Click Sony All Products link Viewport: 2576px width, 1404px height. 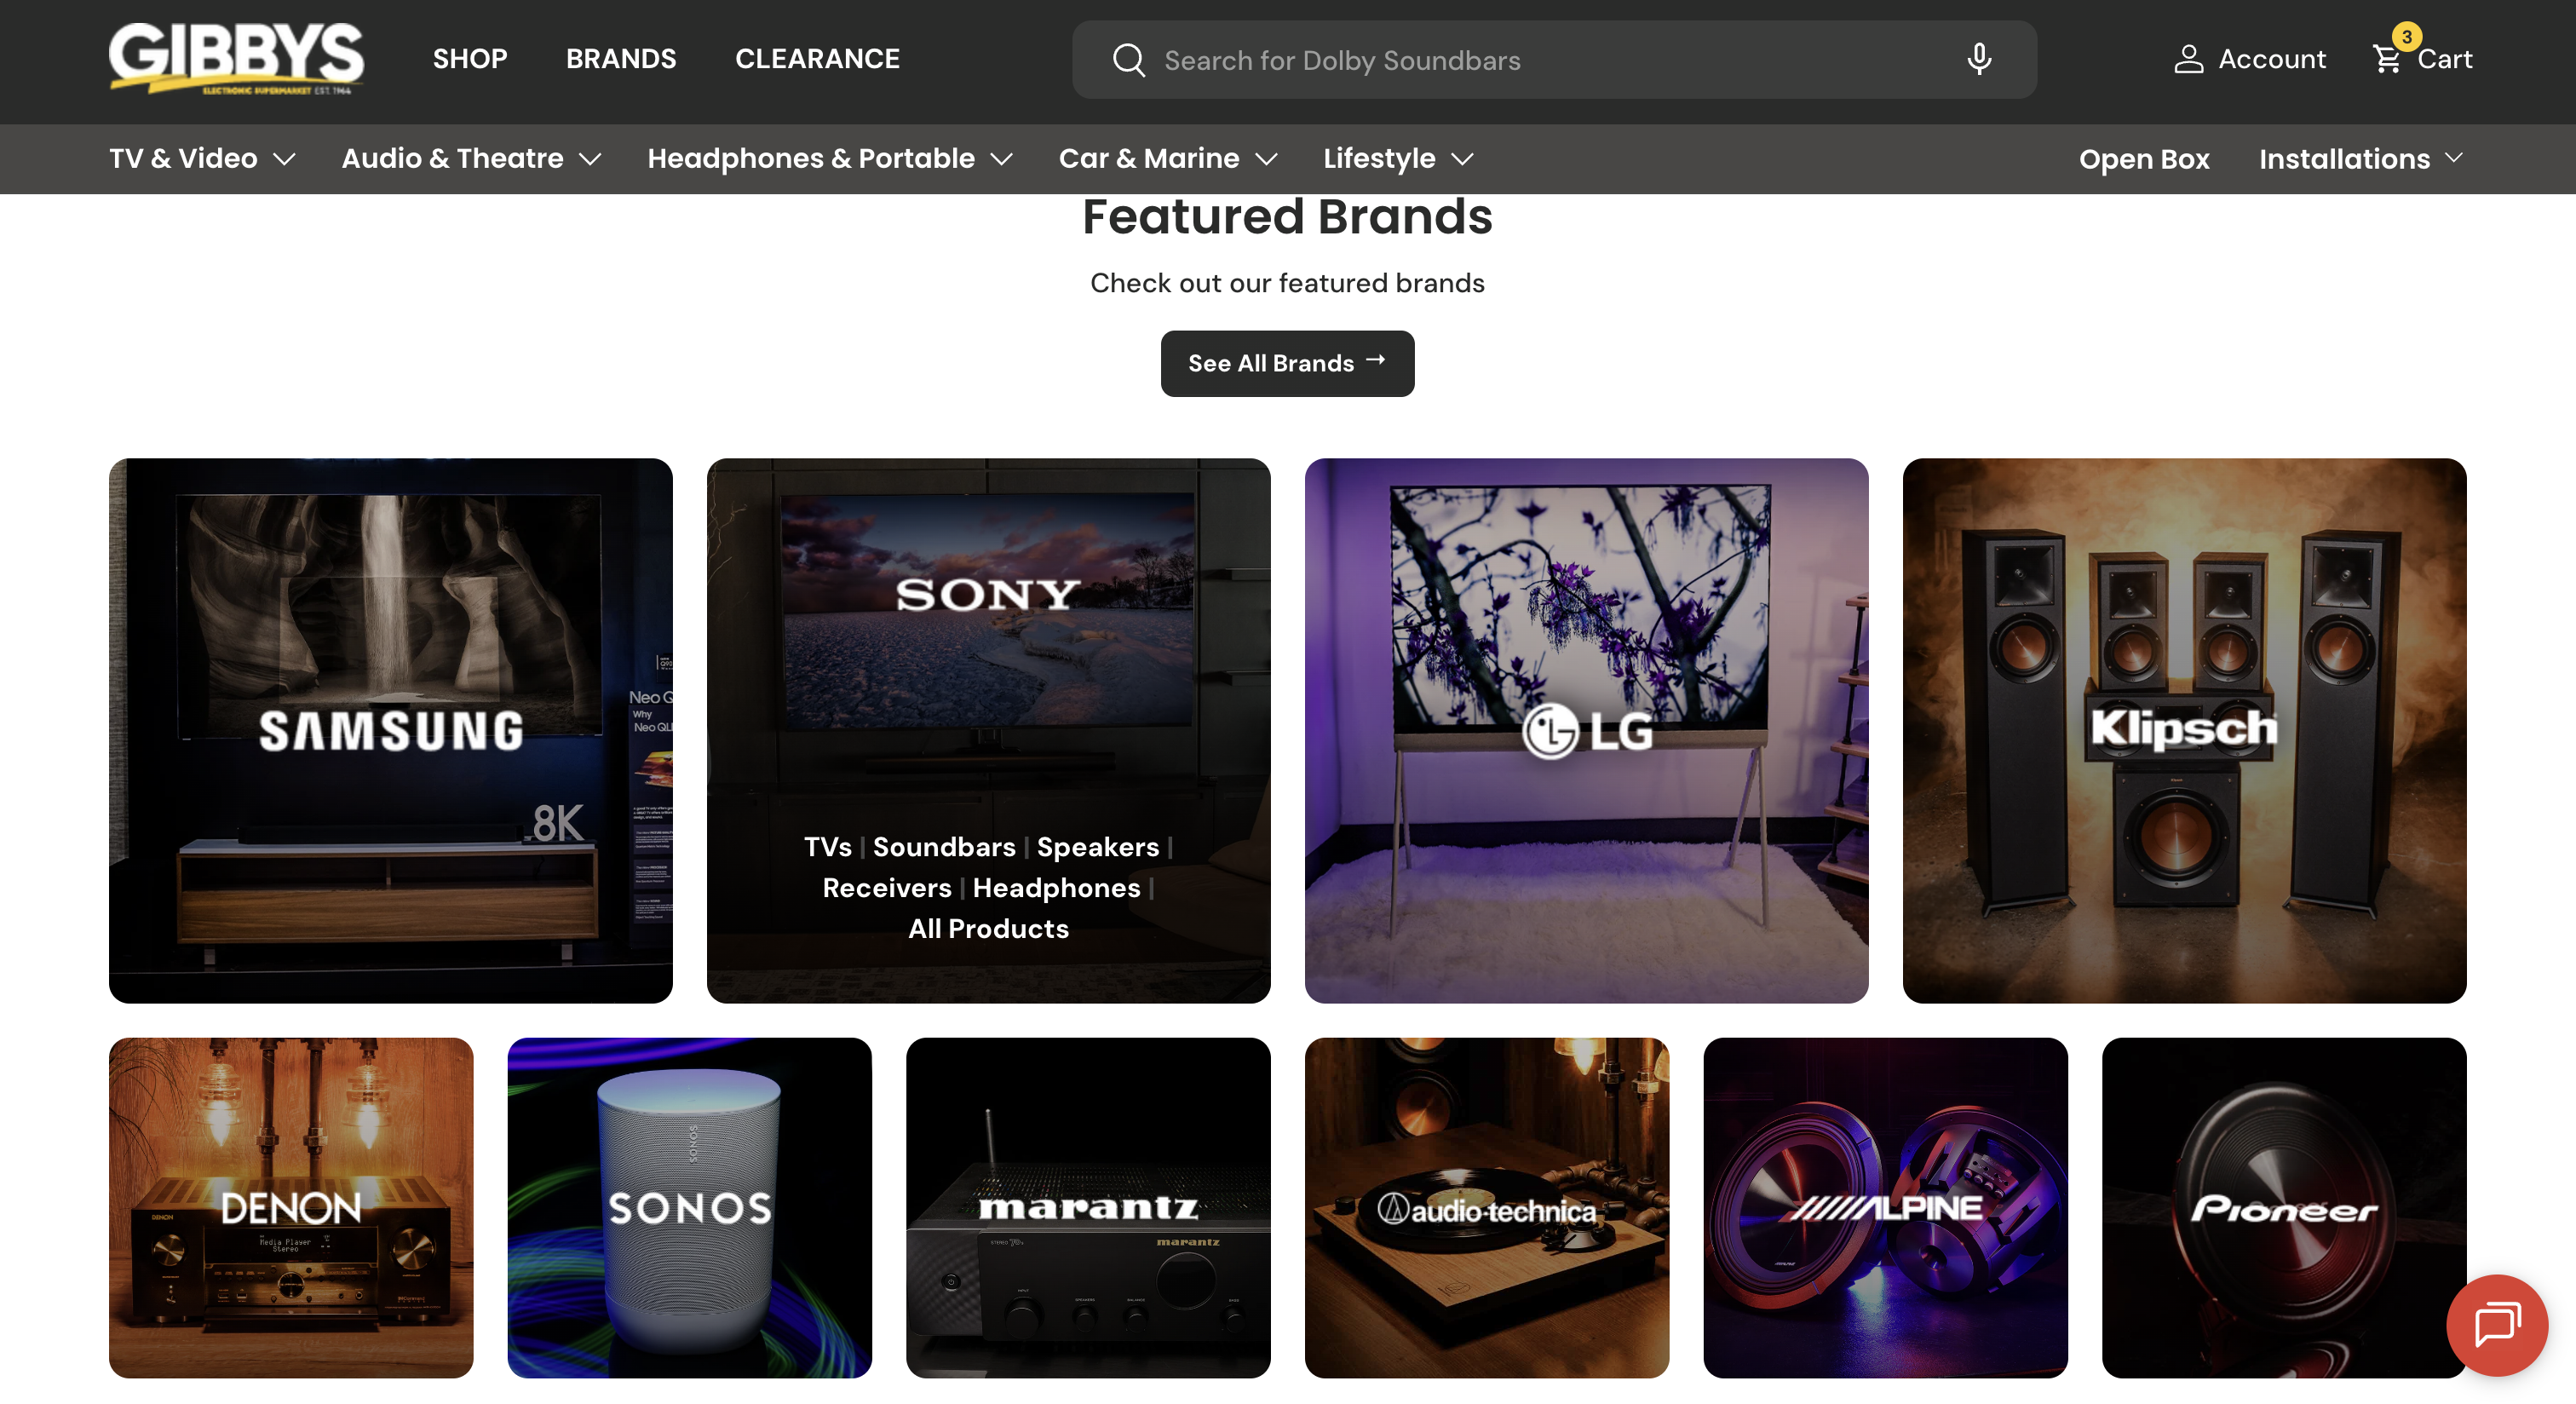pos(988,929)
